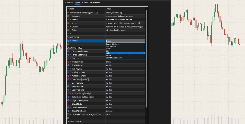Image resolution: width=245 pixels, height=124 pixels.
Task: Click the Chart Shift Size value -1.0
Action: 125,115
